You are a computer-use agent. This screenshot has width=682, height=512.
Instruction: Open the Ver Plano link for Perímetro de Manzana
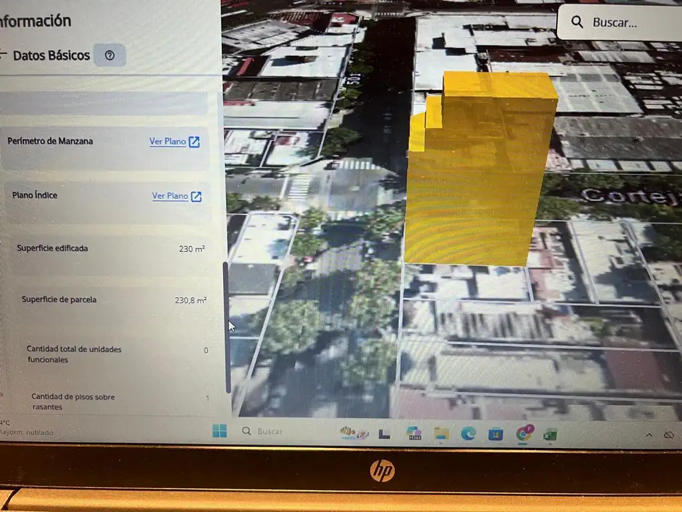tap(167, 141)
